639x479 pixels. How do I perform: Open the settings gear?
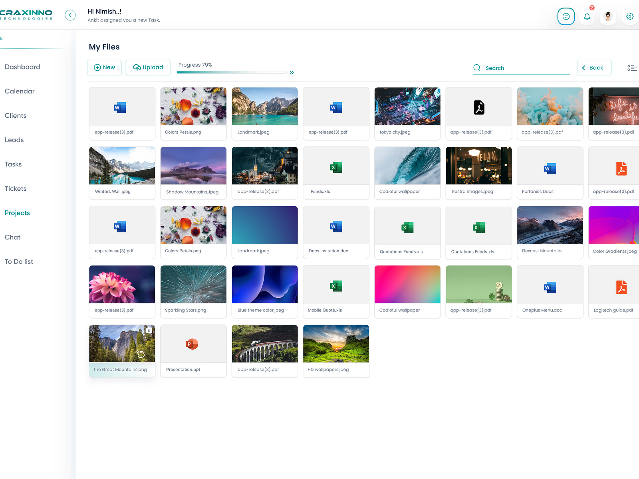(x=630, y=16)
